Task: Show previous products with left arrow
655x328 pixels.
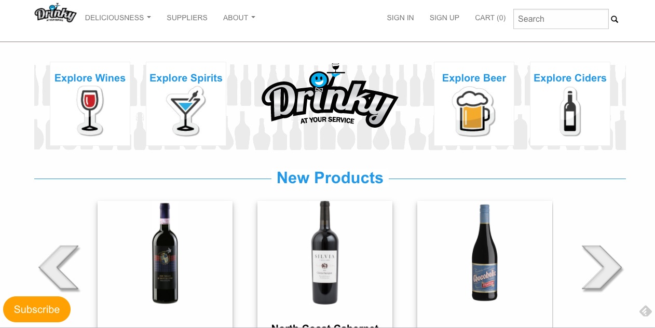Action: coord(59,268)
